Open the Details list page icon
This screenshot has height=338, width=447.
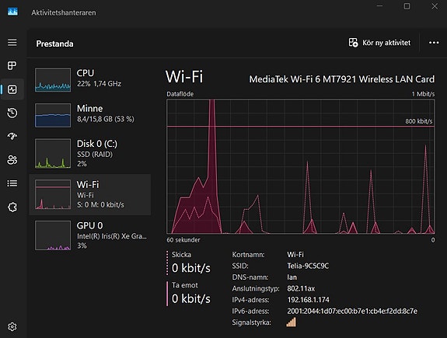point(12,183)
